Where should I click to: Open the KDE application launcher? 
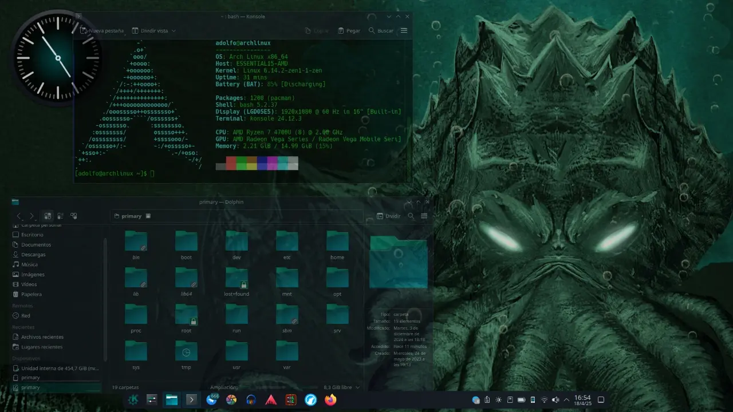[x=133, y=400]
